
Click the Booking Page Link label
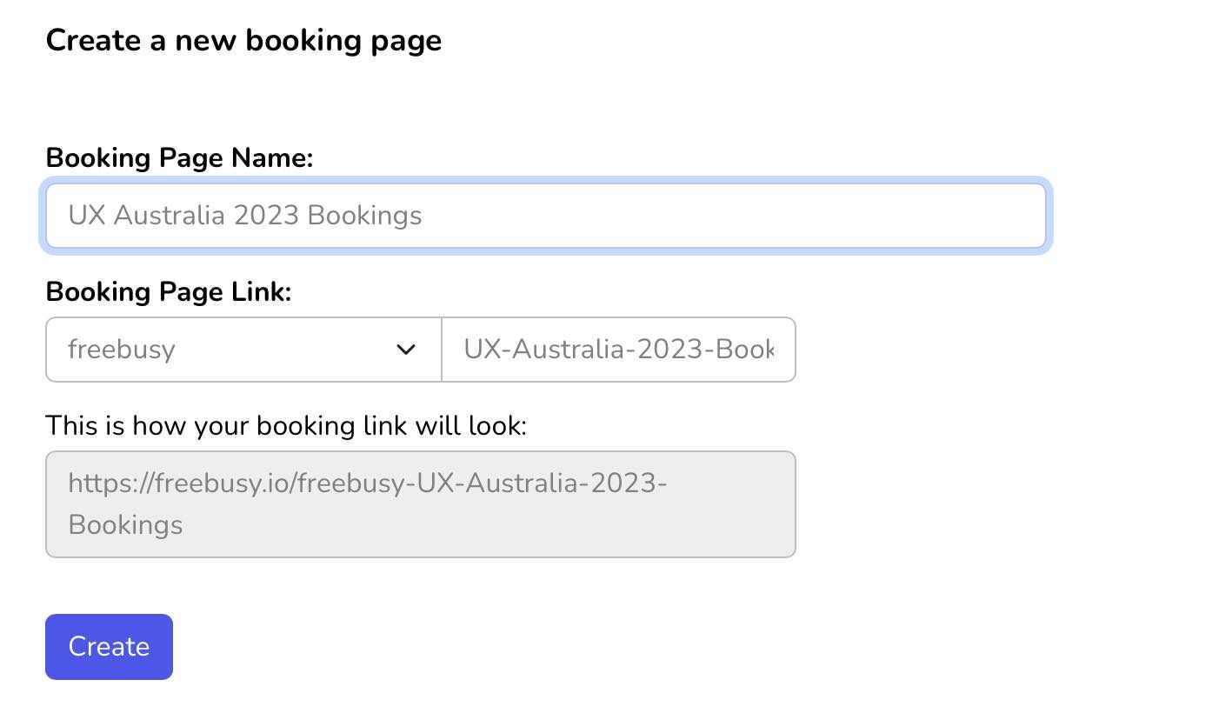(x=169, y=292)
